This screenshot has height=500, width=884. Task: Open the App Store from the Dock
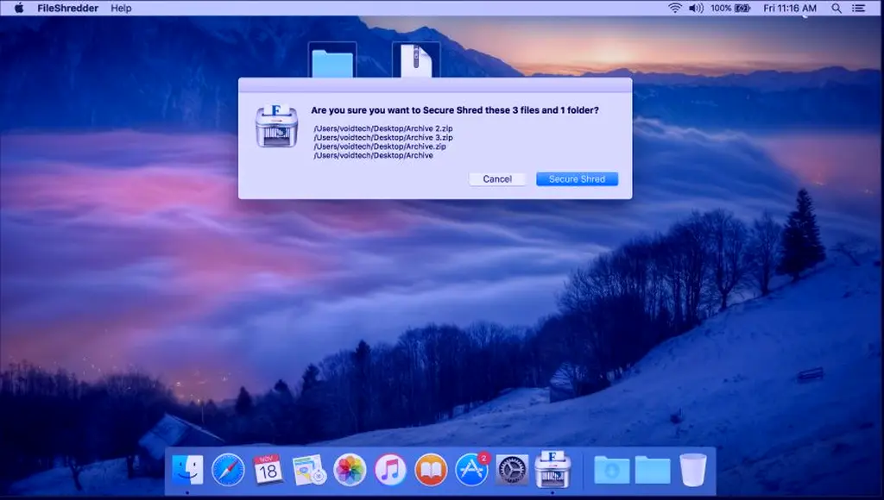point(472,470)
